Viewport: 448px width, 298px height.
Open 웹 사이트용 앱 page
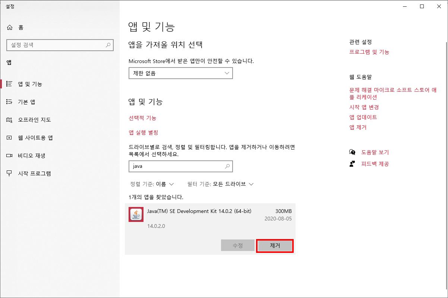coord(60,138)
